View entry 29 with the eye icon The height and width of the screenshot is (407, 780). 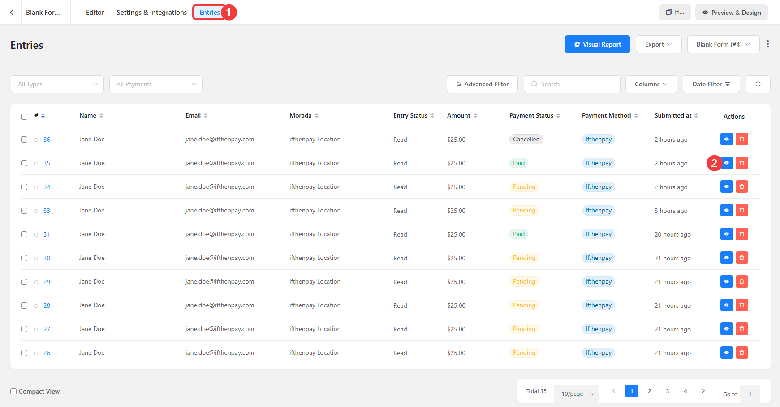click(x=726, y=281)
